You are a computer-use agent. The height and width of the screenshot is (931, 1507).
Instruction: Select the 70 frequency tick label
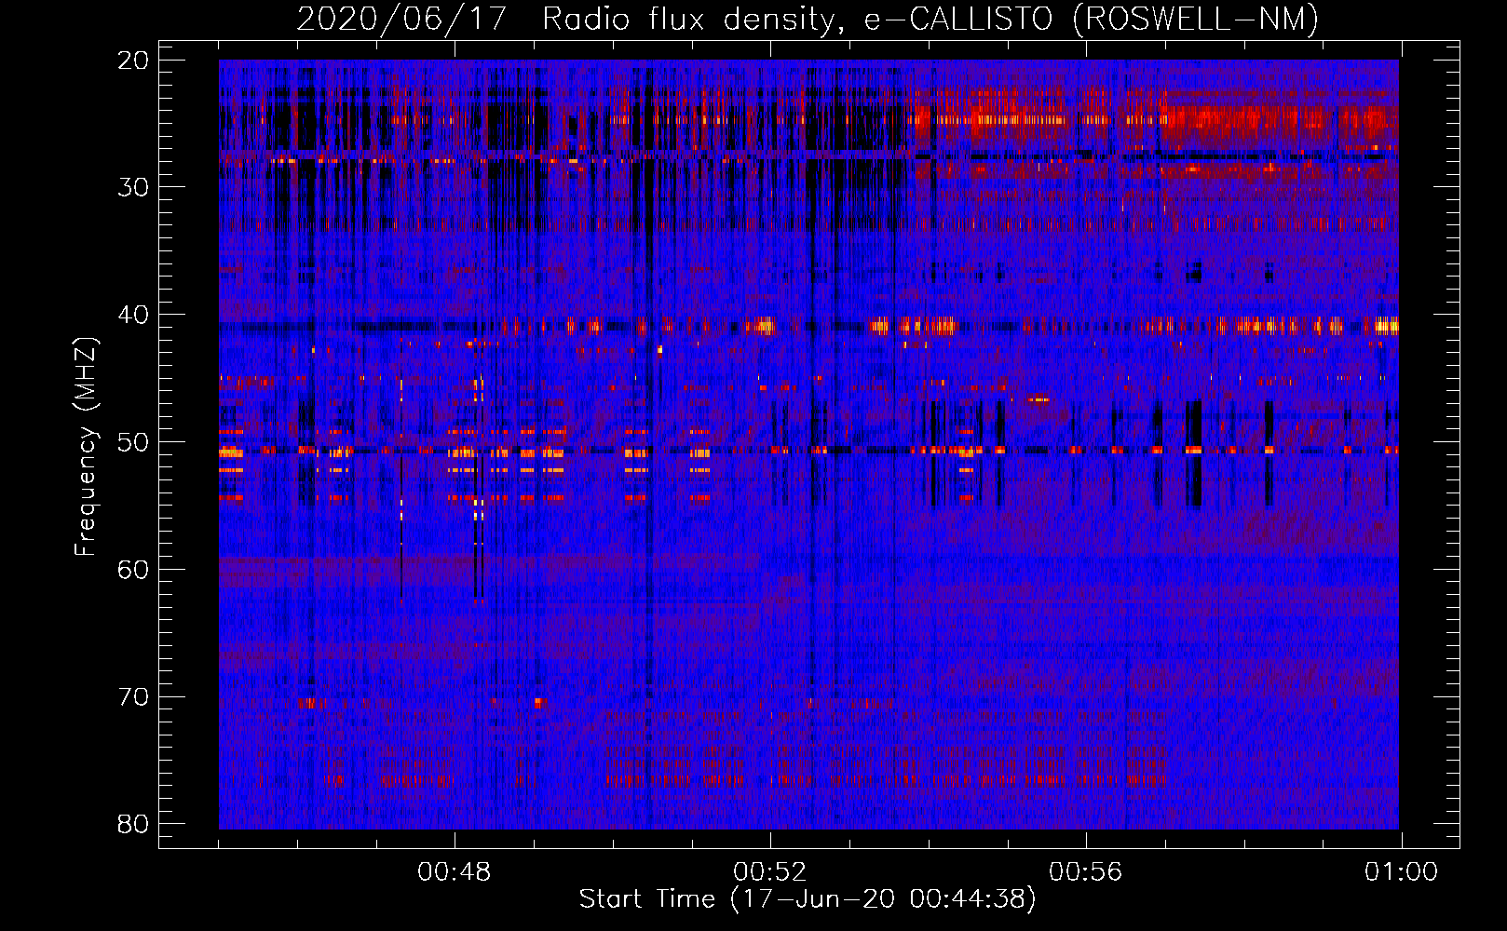click(133, 697)
